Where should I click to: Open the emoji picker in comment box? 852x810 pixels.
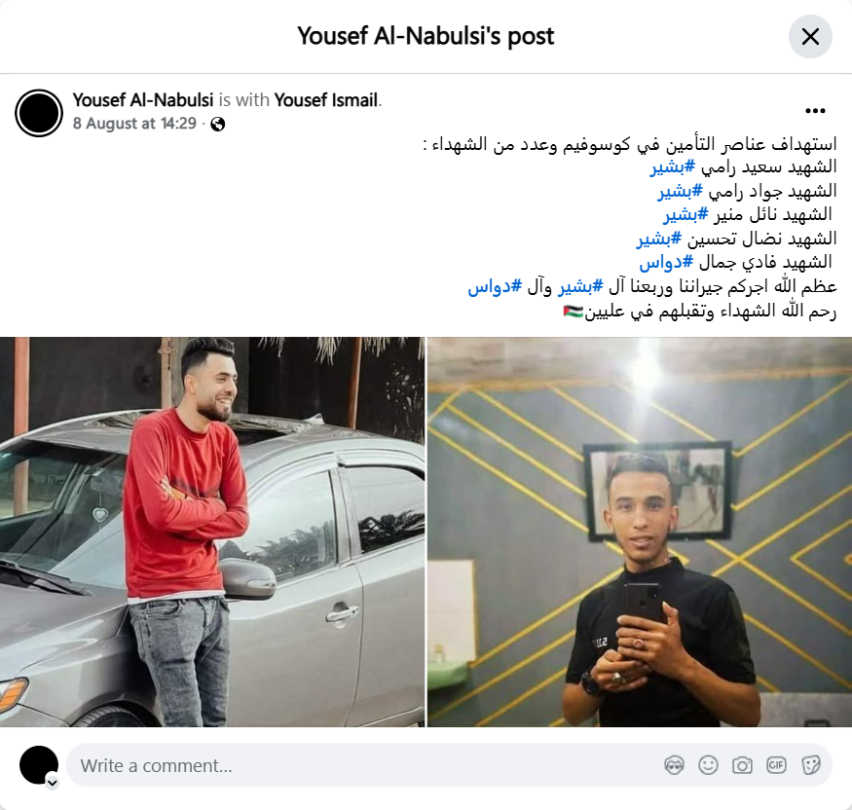708,765
